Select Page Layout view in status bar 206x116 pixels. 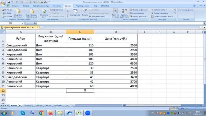pos(174,108)
